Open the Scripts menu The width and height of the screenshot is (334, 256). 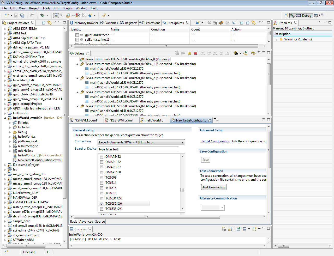(x=67, y=8)
